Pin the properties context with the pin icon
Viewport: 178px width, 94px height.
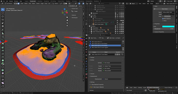[123, 38]
